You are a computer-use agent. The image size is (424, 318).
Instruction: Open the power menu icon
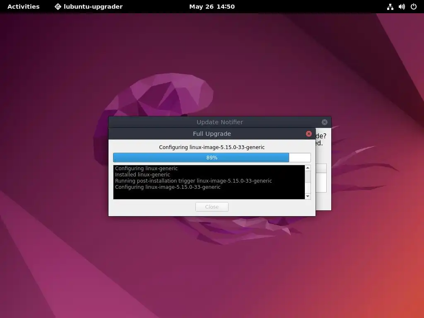tap(414, 7)
